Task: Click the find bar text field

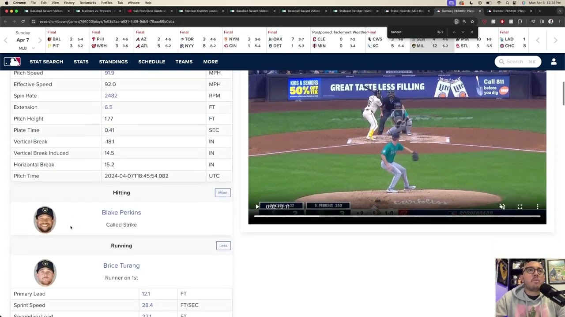Action: (411, 32)
